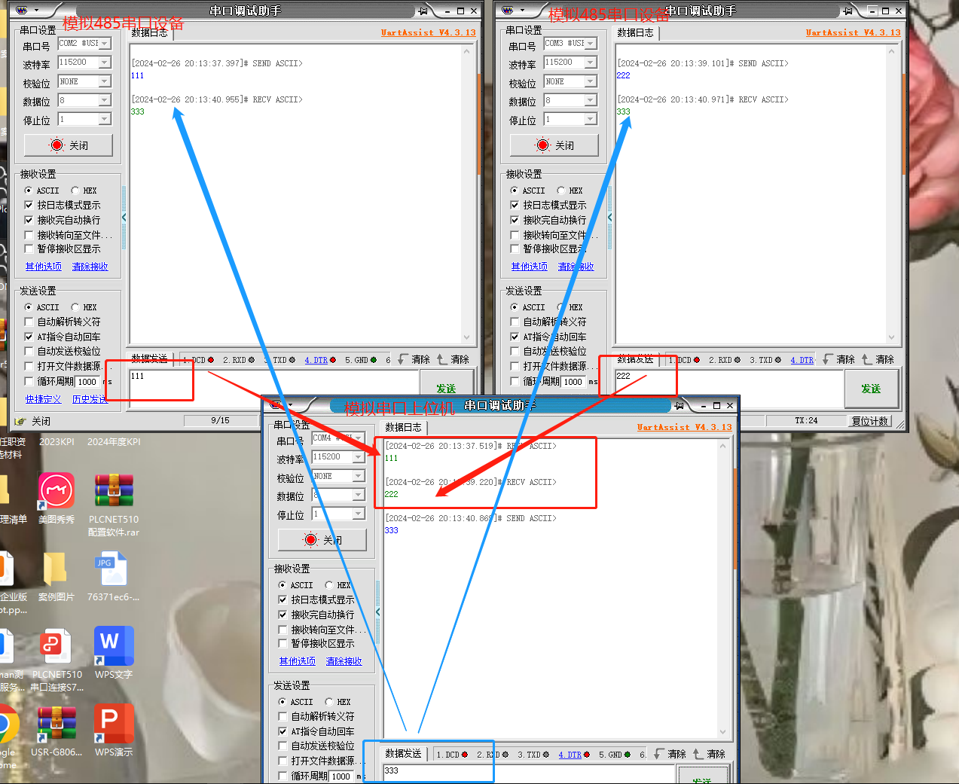Open the 串口号 COM3 dropdown

(x=591, y=44)
